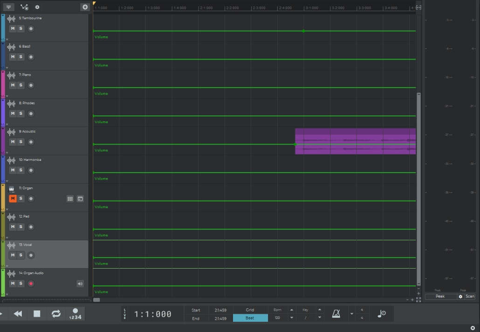The image size is (480, 332).
Task: Toggle the loop playback icon
Action: coord(56,314)
